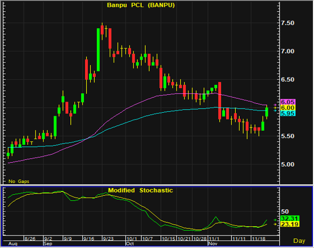This screenshot has height=248, width=314.
Task: Click the magenta 6.05 price label
Action: pos(288,102)
